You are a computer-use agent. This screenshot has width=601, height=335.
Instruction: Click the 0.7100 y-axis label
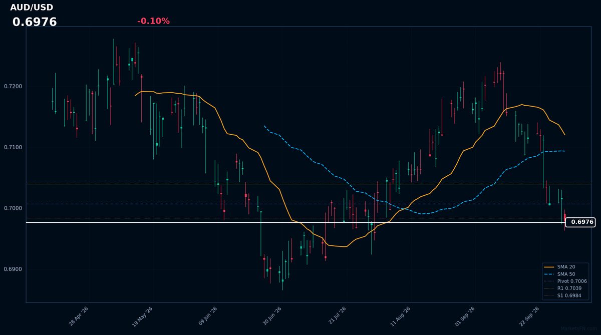(13, 147)
